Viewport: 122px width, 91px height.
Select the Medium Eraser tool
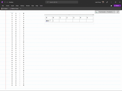click(14, 9)
